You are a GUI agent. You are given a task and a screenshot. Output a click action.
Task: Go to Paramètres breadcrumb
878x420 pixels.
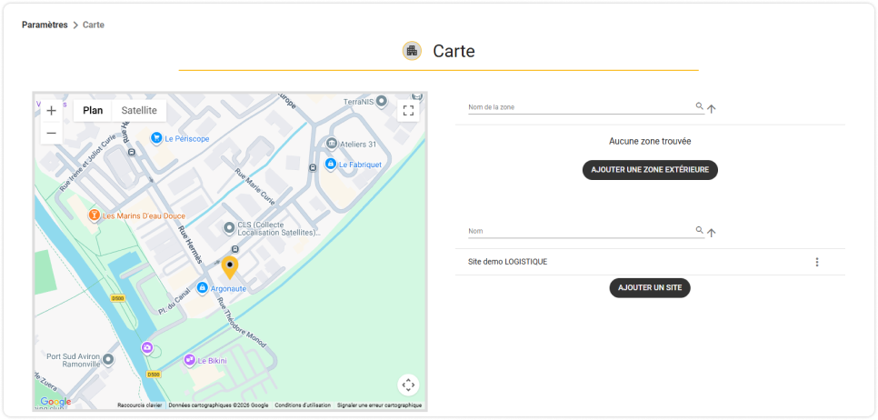[45, 25]
